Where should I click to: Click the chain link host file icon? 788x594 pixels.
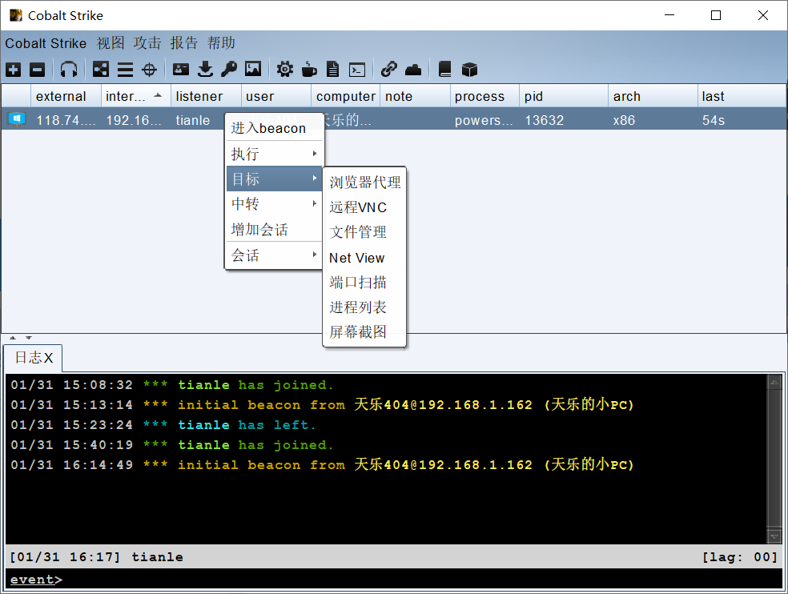(x=389, y=70)
